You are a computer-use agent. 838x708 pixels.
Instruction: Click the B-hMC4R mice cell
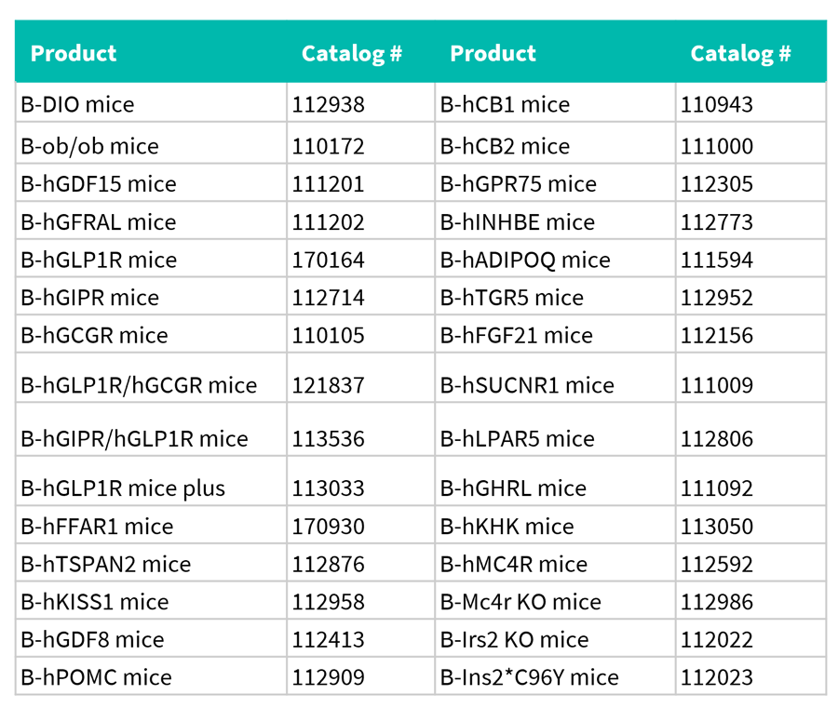(555, 563)
